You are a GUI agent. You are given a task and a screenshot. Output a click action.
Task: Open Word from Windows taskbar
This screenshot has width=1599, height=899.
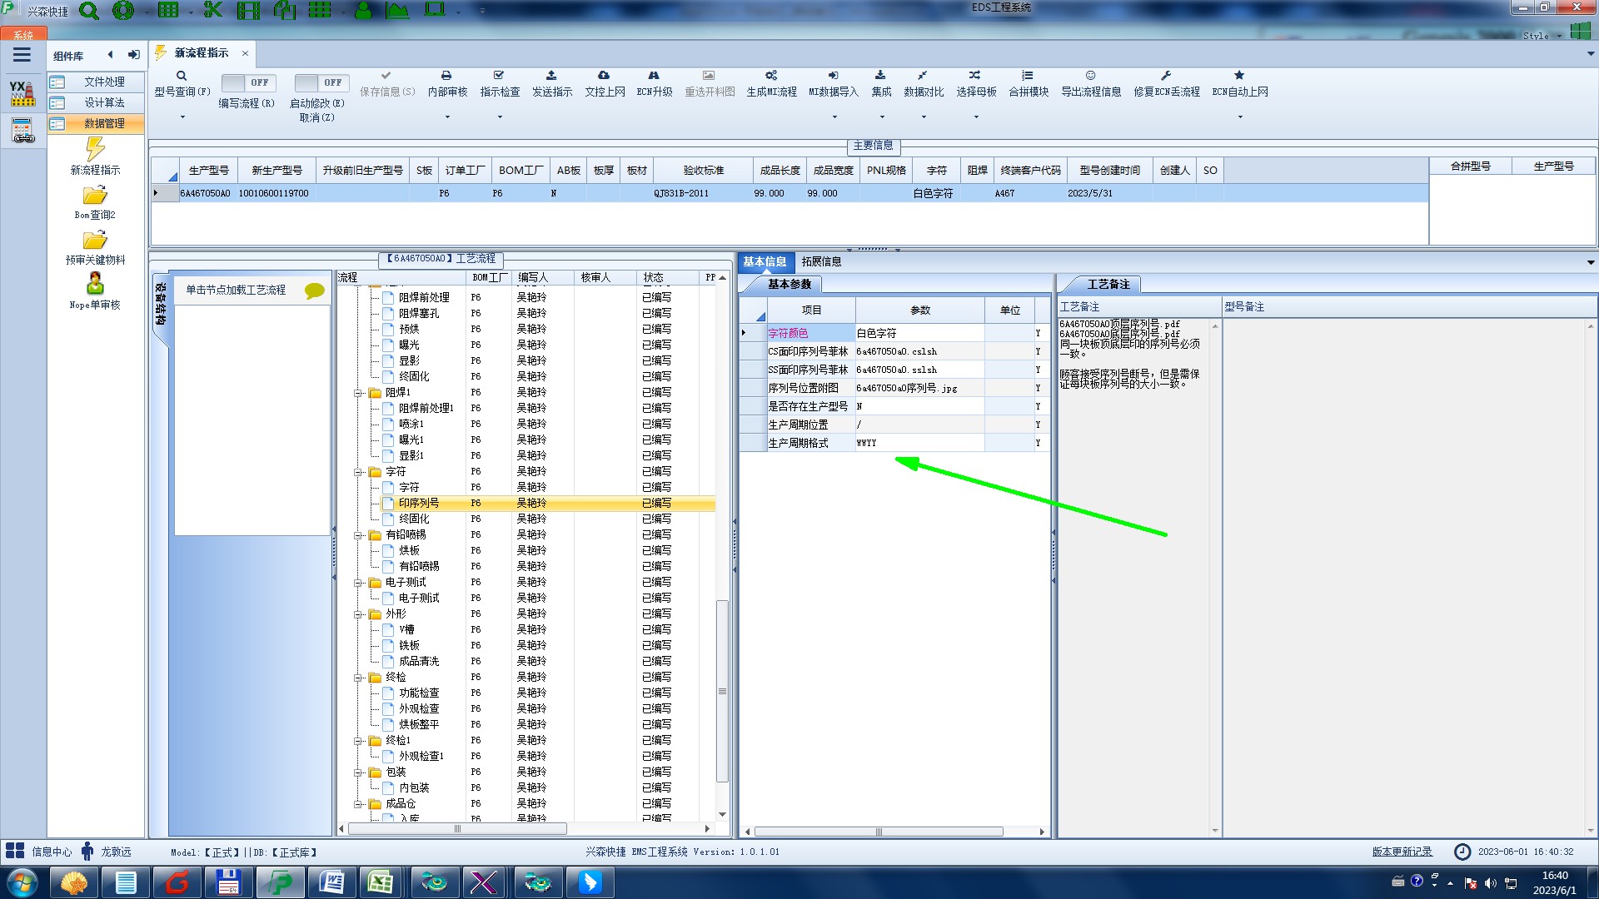pos(331,882)
